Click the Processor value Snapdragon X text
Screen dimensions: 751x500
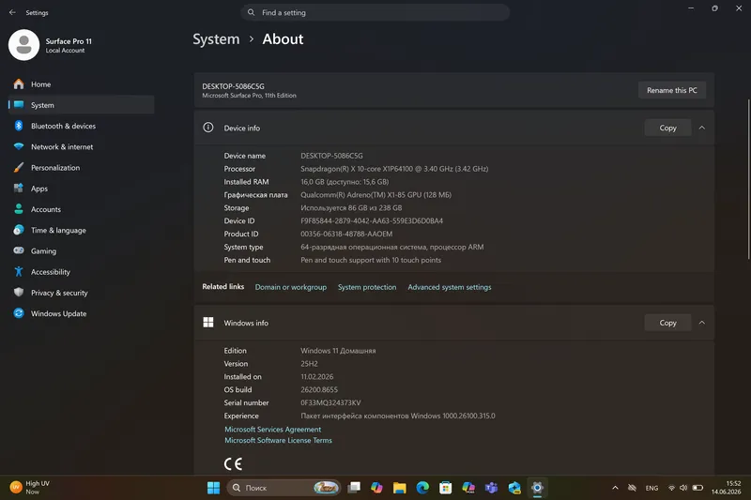point(394,169)
